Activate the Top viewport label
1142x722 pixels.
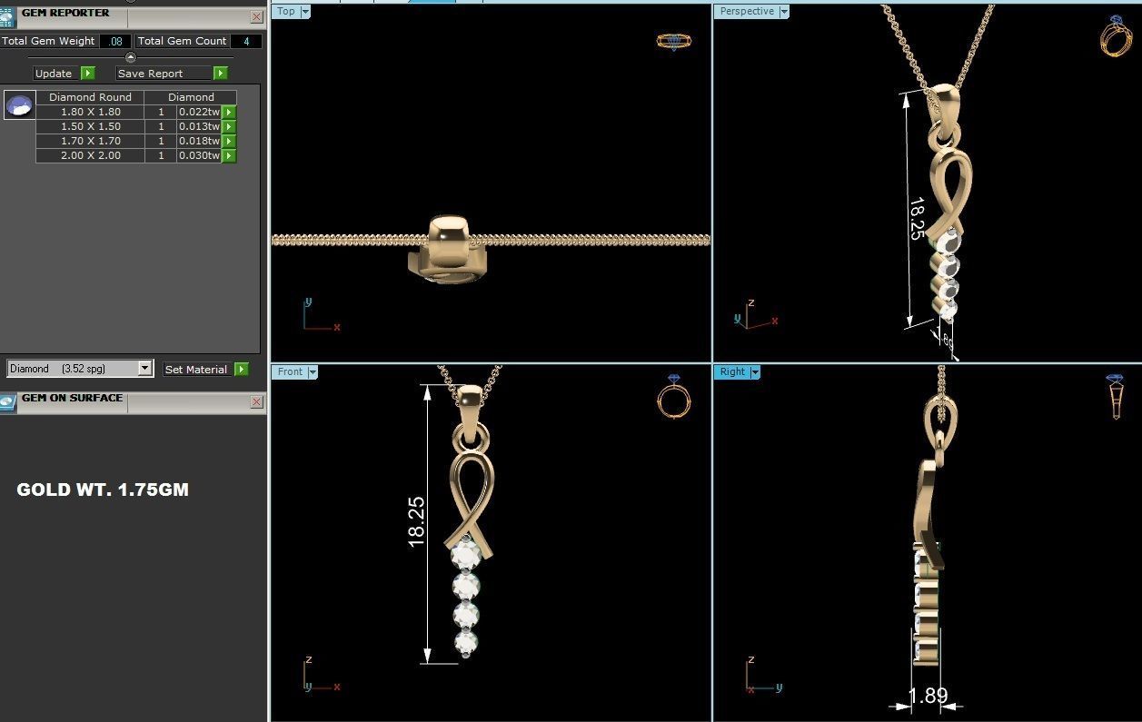tap(286, 12)
